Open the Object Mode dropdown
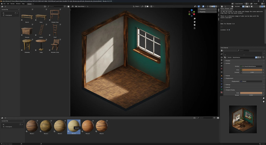 coord(81,6)
